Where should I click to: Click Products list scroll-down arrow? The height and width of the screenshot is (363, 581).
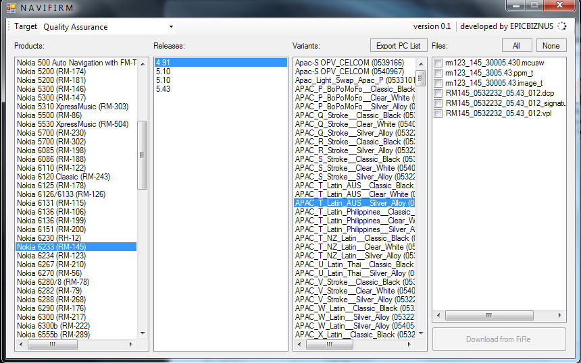[x=143, y=333]
